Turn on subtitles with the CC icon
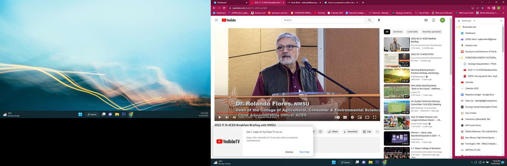This screenshot has width=507, height=166. click(345, 117)
